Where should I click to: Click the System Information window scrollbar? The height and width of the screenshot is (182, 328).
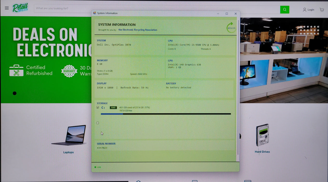click(238, 87)
